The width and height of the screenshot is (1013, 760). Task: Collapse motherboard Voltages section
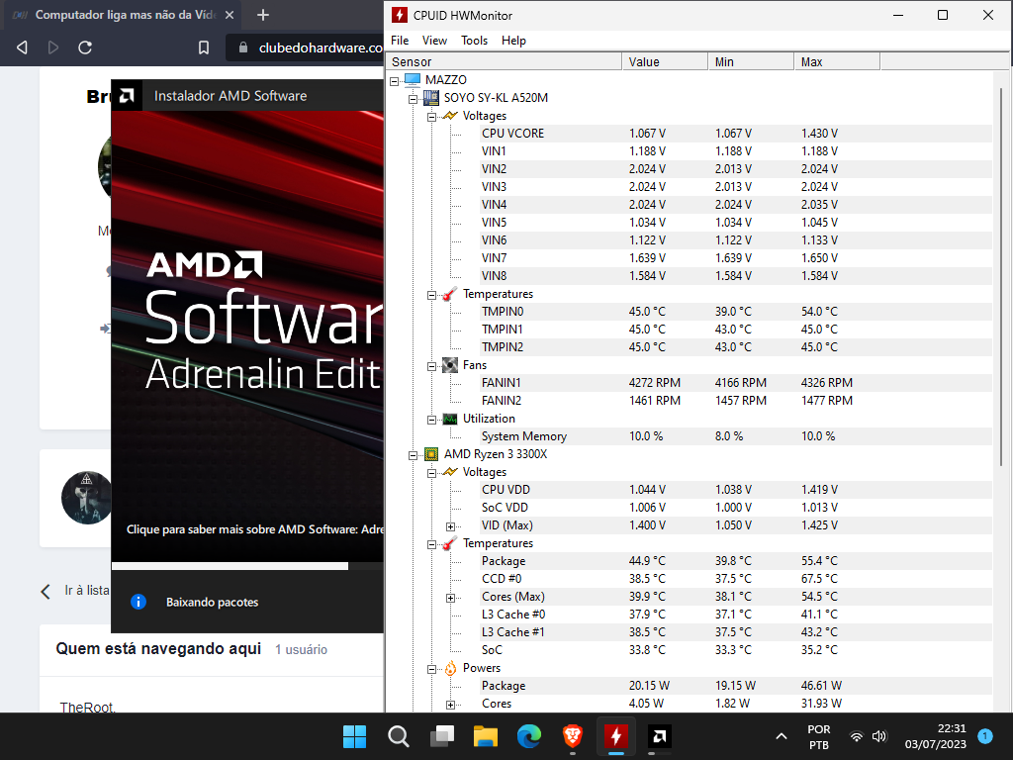(x=431, y=117)
